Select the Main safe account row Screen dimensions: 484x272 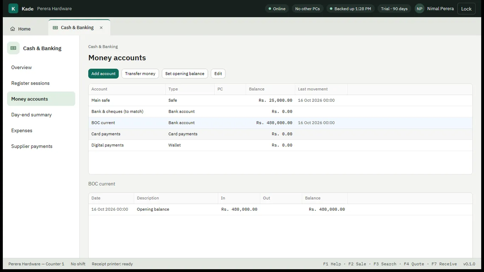point(280,100)
